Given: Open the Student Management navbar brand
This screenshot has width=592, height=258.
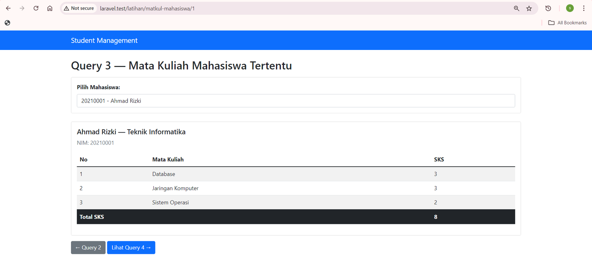Looking at the screenshot, I should pos(104,40).
